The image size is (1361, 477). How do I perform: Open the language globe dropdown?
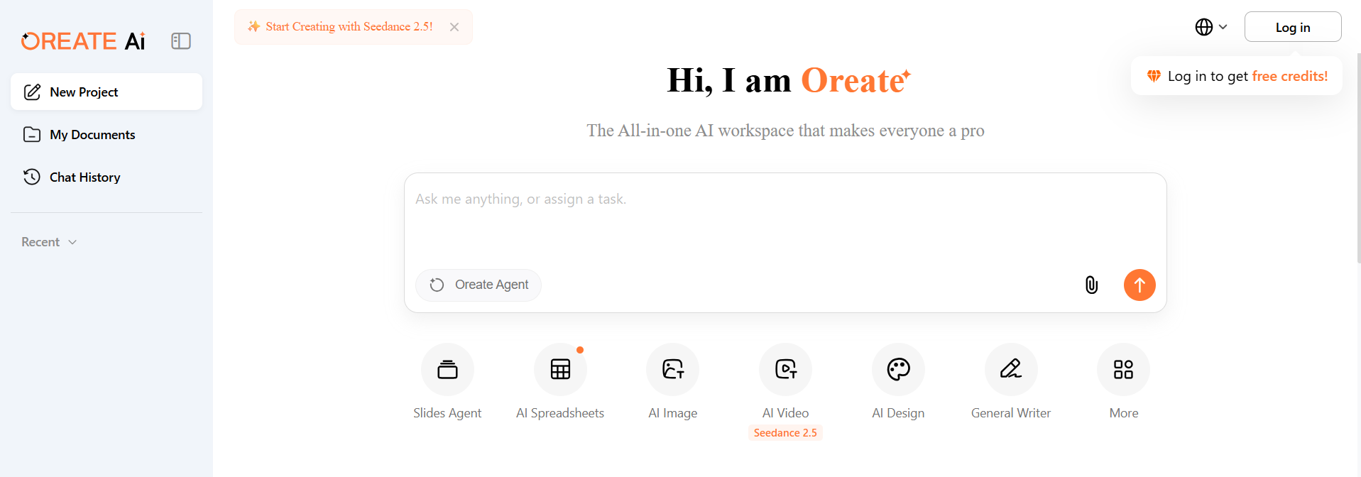pos(1210,27)
